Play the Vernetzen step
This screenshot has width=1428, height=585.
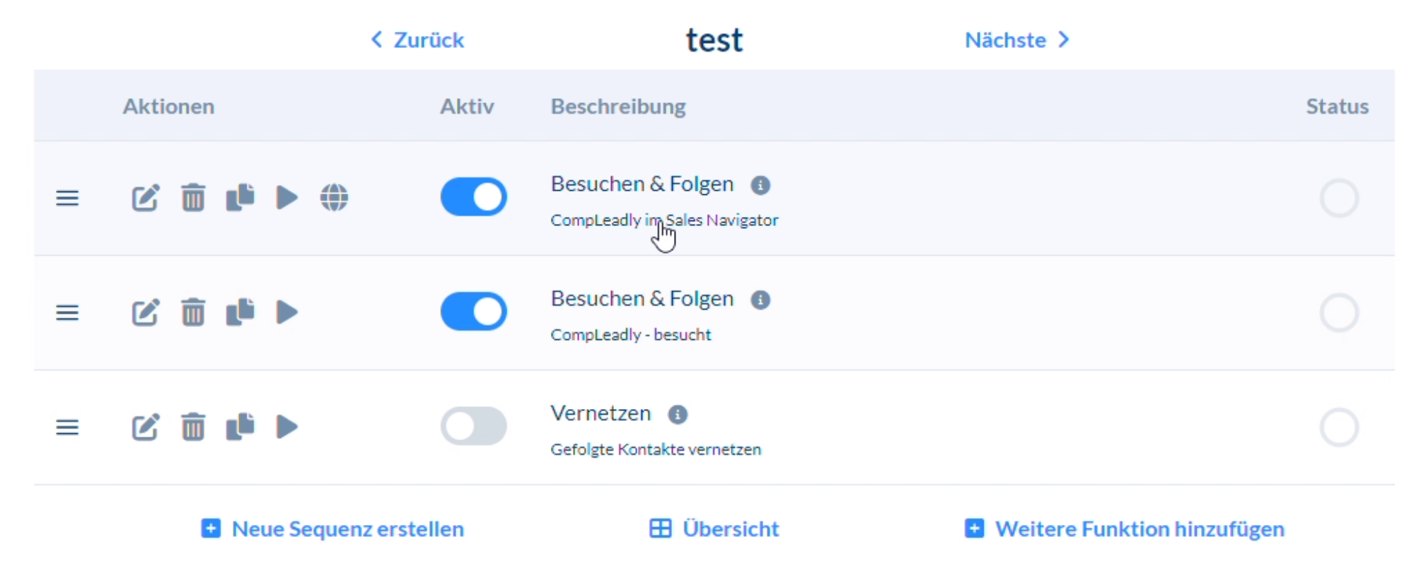[286, 427]
